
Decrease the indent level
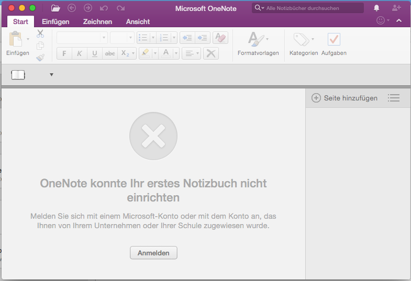click(187, 38)
